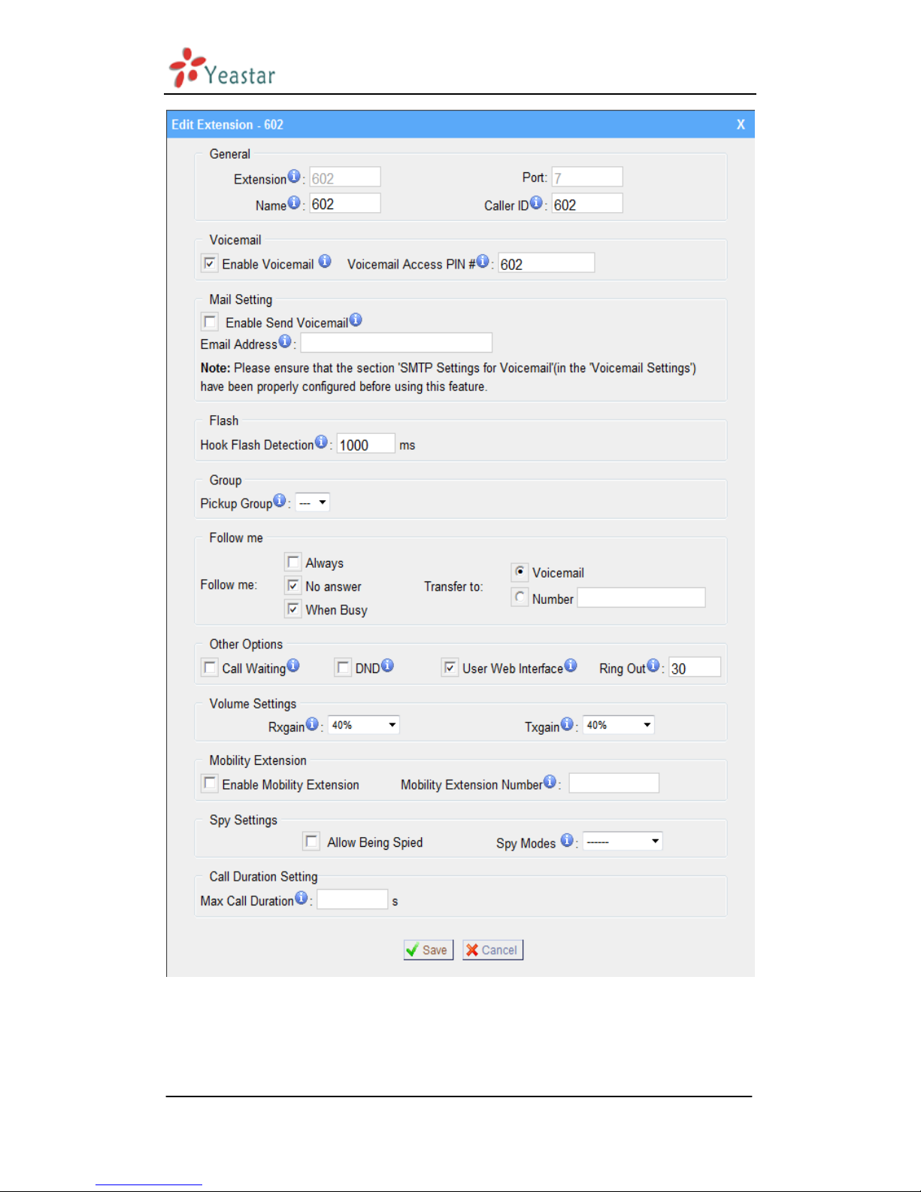
Task: Uncheck the When Busy checkbox
Action: 293,609
